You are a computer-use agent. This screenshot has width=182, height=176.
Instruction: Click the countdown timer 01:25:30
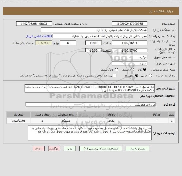point(44,43)
